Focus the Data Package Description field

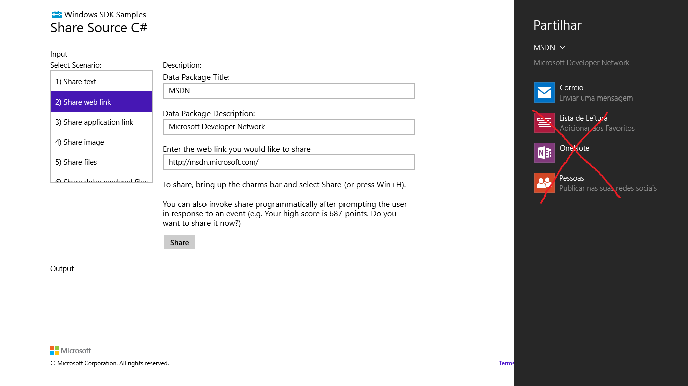tap(289, 127)
